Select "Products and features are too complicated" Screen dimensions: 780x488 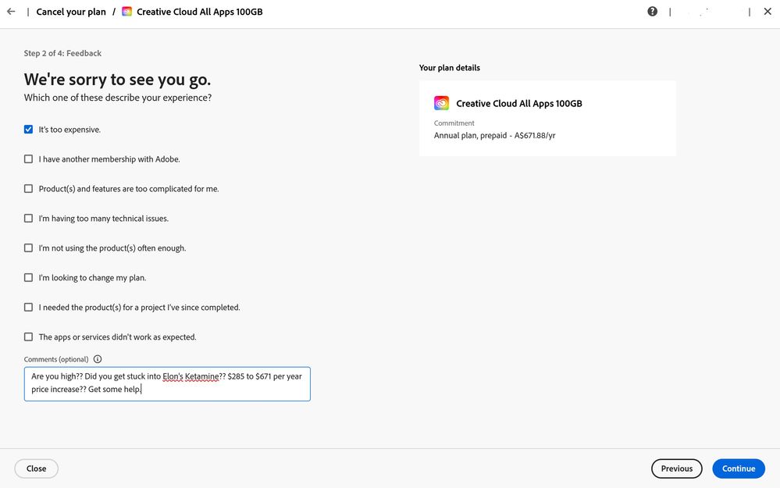(29, 189)
